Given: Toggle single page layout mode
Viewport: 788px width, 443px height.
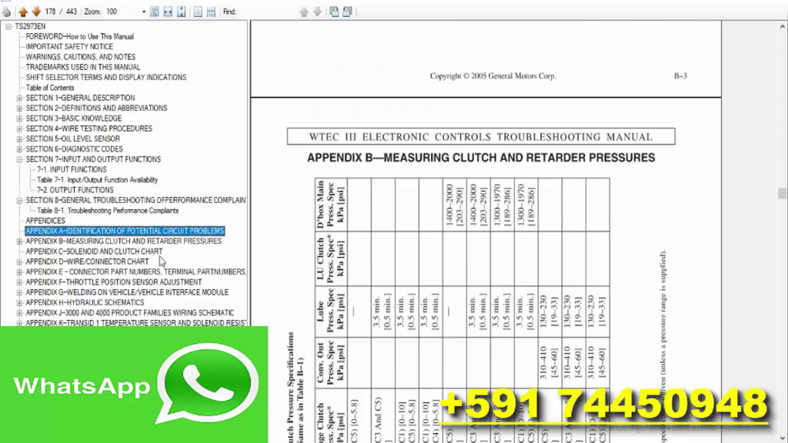Looking at the screenshot, I should 196,11.
